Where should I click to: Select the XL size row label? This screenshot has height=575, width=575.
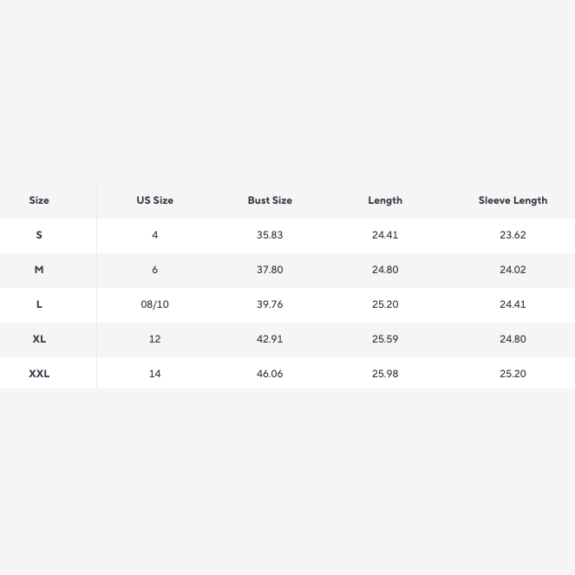pyautogui.click(x=39, y=339)
